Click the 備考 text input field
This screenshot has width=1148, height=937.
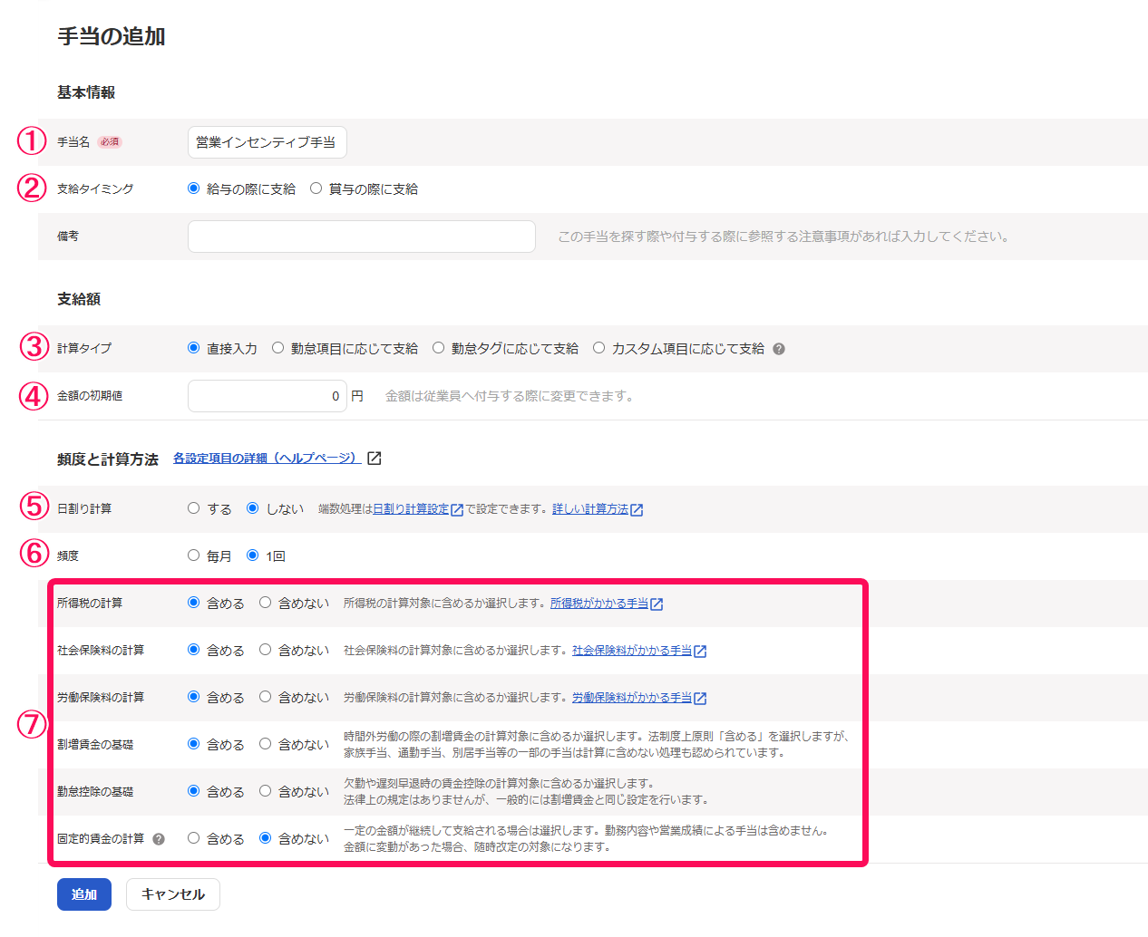pyautogui.click(x=362, y=237)
